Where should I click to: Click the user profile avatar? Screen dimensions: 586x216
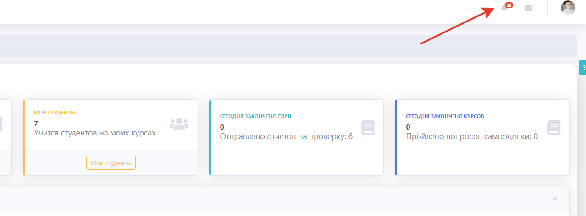568,8
